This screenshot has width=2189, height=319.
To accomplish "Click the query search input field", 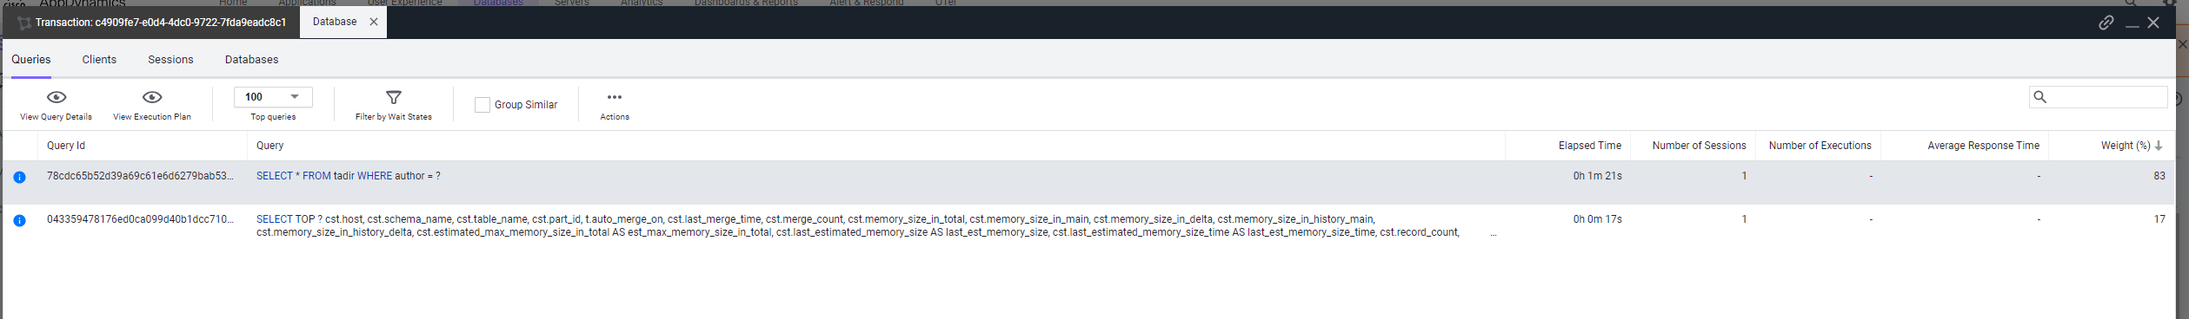I will [x=2106, y=97].
